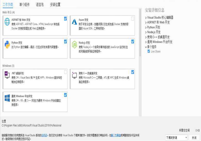This screenshot has height=141, width=201.
Task: Click the ASP.NET globe icon
Action: pyautogui.click(x=7, y=22)
